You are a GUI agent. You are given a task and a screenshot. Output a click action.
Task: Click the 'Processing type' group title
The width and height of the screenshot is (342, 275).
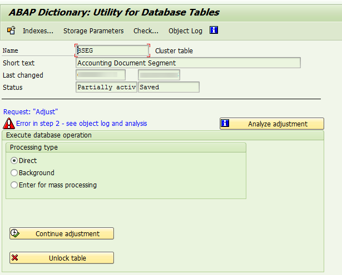click(x=34, y=147)
